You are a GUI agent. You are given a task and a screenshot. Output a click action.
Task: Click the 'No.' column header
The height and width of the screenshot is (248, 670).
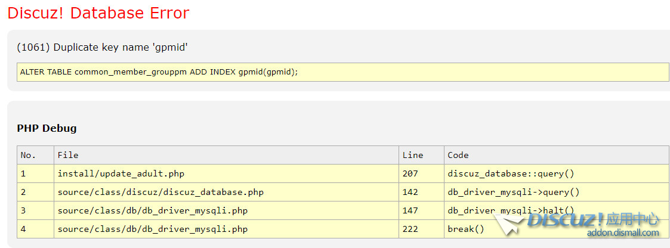(x=35, y=155)
